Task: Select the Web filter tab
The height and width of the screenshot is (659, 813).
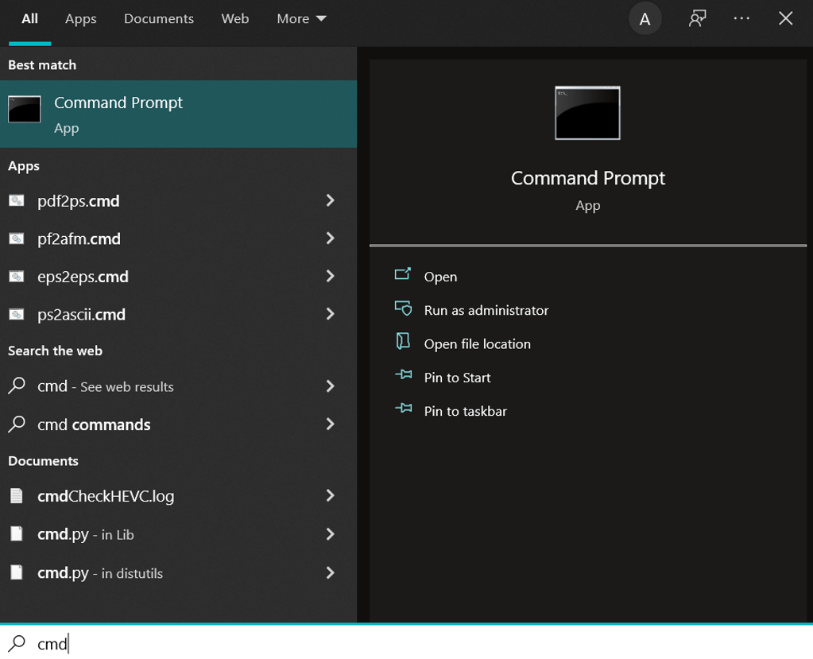Action: click(235, 18)
